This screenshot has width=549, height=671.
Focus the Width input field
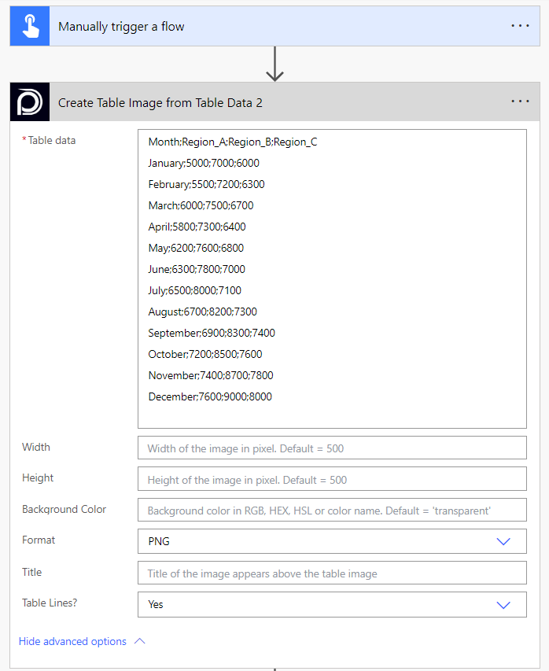click(331, 448)
